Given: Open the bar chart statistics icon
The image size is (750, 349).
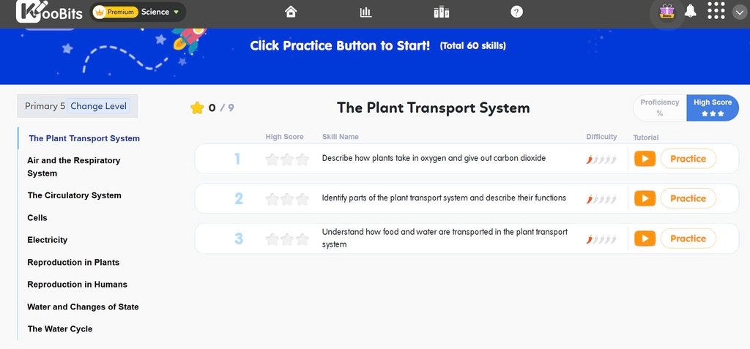Looking at the screenshot, I should coord(366,12).
